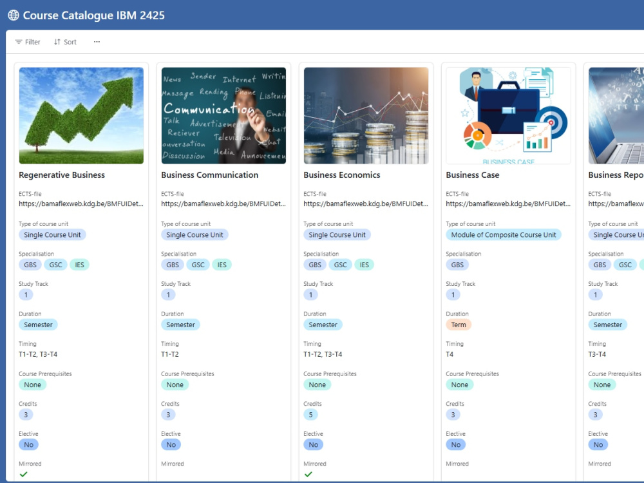Click Elective No tag on Regenerative Business
The width and height of the screenshot is (644, 483).
click(x=29, y=445)
